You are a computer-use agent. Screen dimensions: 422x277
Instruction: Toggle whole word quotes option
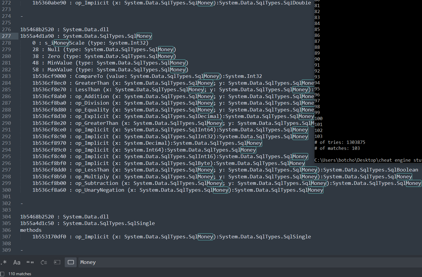click(30, 262)
